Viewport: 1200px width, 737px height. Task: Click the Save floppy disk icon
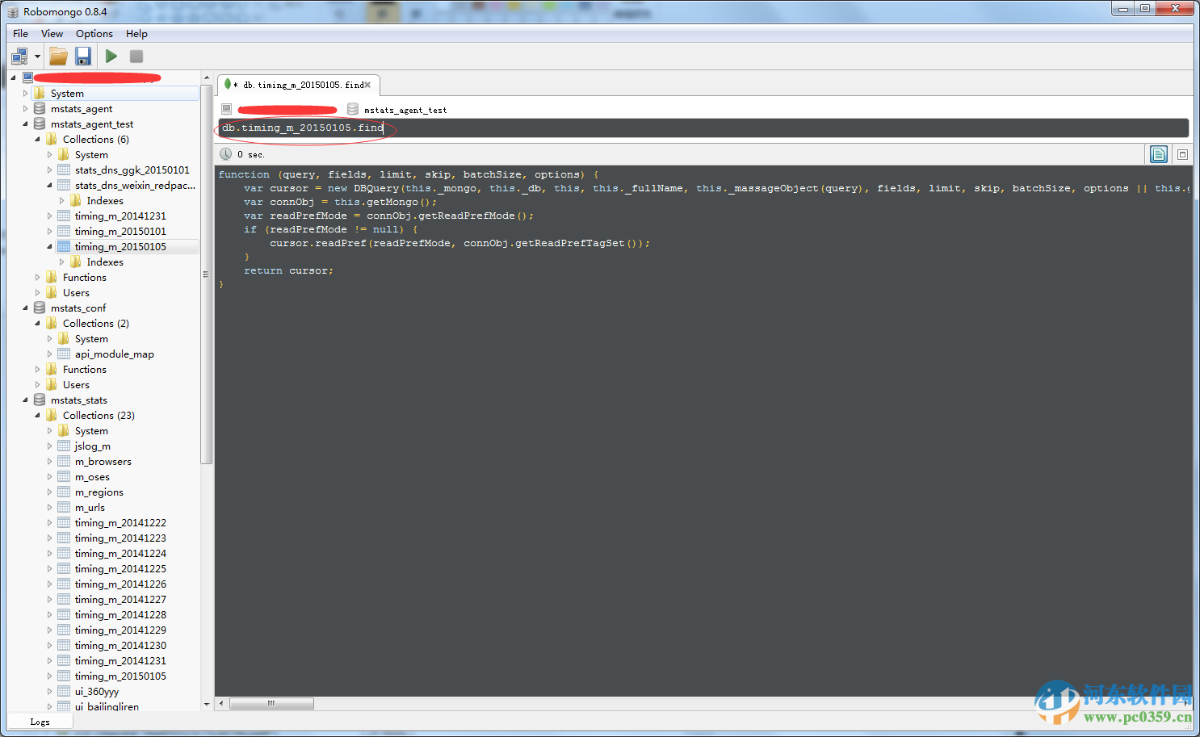pos(83,57)
